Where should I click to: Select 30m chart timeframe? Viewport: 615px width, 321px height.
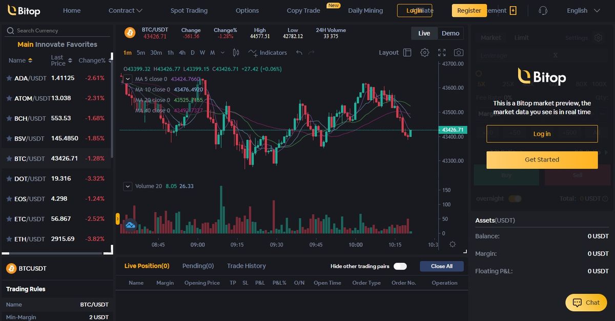pos(156,52)
